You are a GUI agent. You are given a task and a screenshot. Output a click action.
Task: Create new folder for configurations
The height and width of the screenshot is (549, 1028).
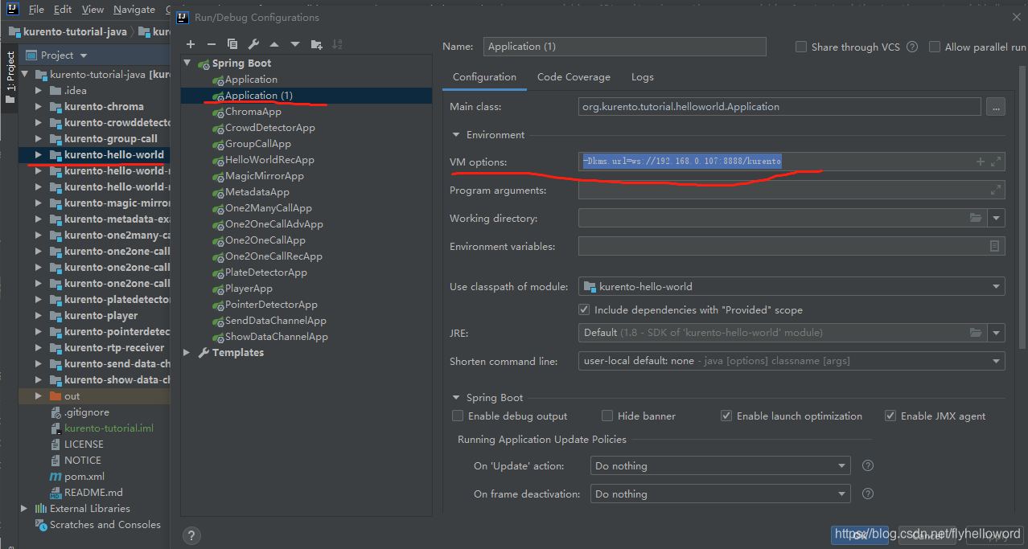coord(316,44)
